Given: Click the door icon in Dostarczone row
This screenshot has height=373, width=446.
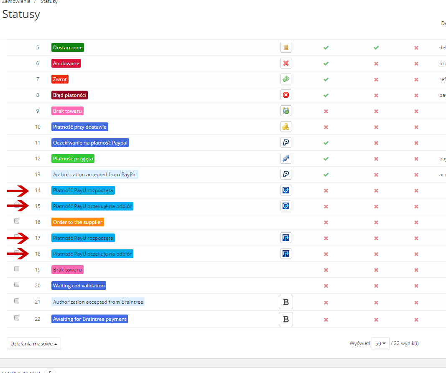Looking at the screenshot, I should [x=286, y=48].
